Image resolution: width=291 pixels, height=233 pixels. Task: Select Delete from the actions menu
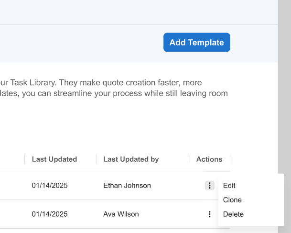click(x=233, y=214)
